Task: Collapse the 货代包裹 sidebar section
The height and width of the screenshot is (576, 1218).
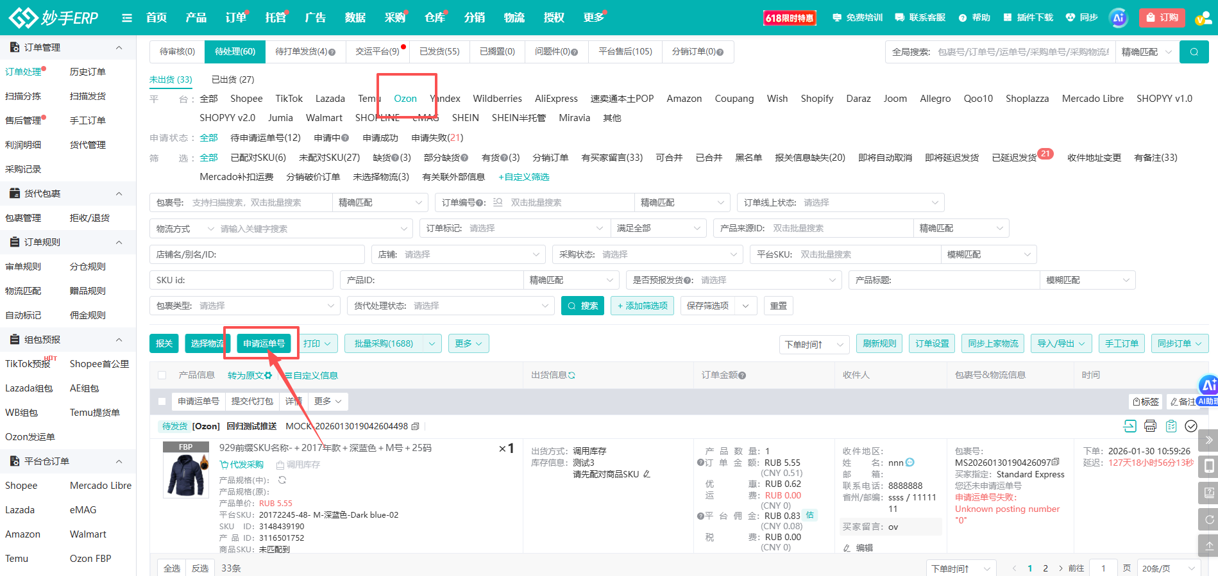Action: (x=119, y=193)
